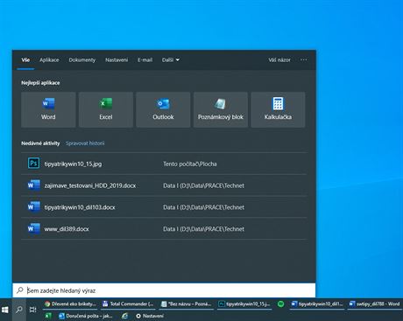Click the magnifier icon in search box
Image resolution: width=403 pixels, height=321 pixels.
click(x=20, y=290)
